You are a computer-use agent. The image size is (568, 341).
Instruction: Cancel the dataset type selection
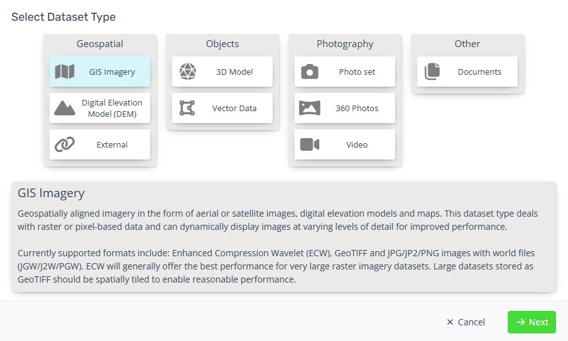(x=466, y=322)
